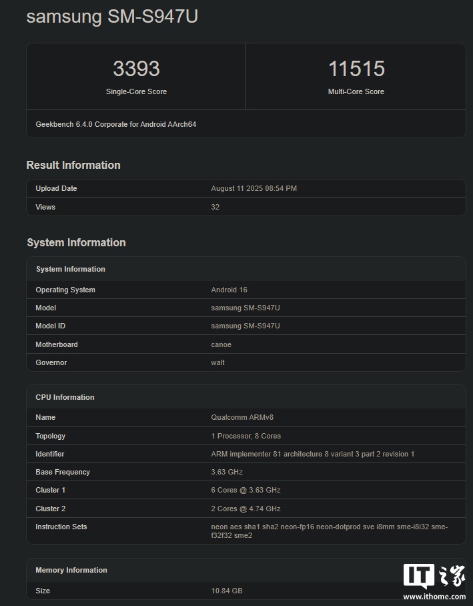Viewport: 473px width, 606px height.
Task: Click the single-core score 3393
Action: (136, 68)
